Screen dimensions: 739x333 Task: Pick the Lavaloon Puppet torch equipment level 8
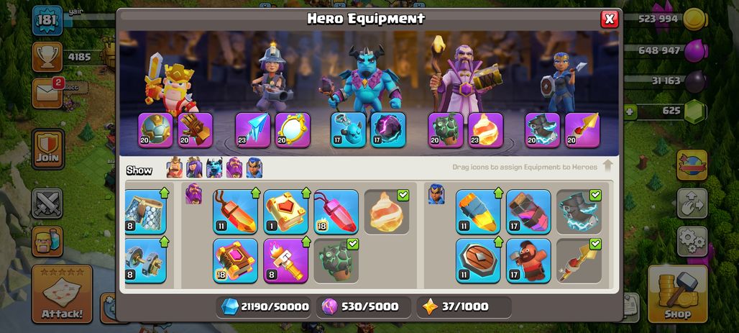coord(285,260)
